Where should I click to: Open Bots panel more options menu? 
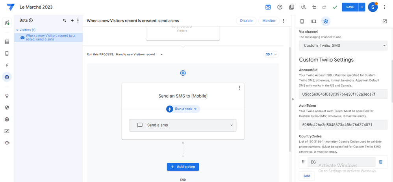point(78,20)
